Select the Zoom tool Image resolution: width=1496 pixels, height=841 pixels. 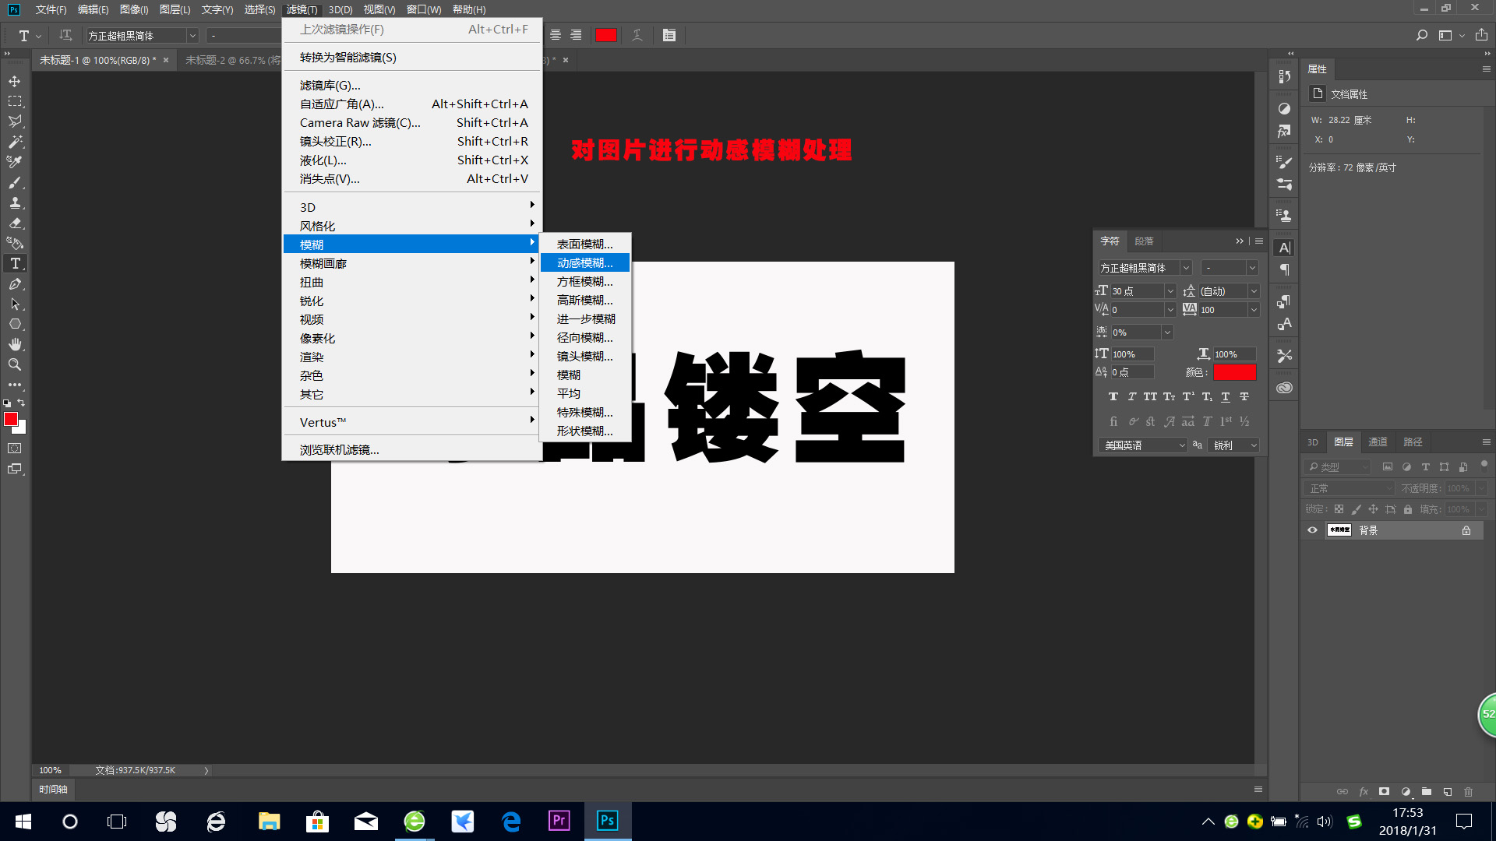(x=16, y=364)
